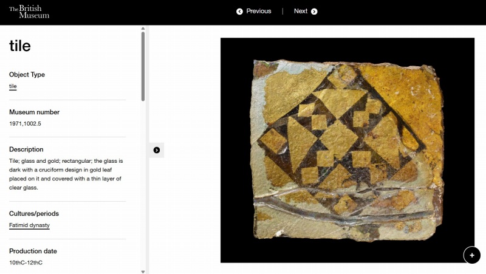Viewport: 486px width, 274px height.
Task: Zoom in with the plus button
Action: (x=472, y=255)
